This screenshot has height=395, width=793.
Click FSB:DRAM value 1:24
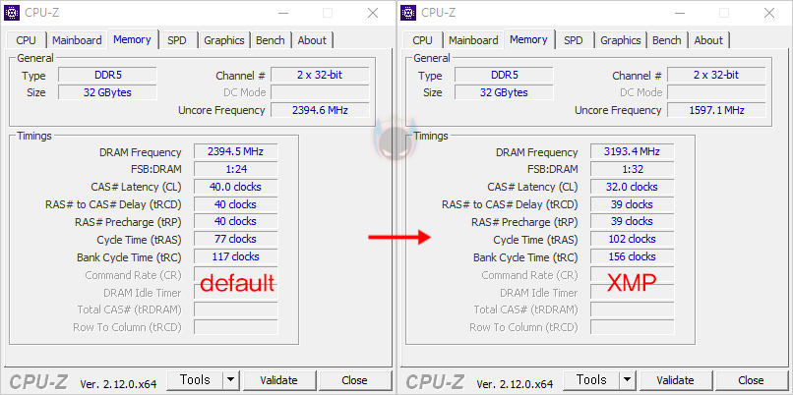[x=236, y=169]
